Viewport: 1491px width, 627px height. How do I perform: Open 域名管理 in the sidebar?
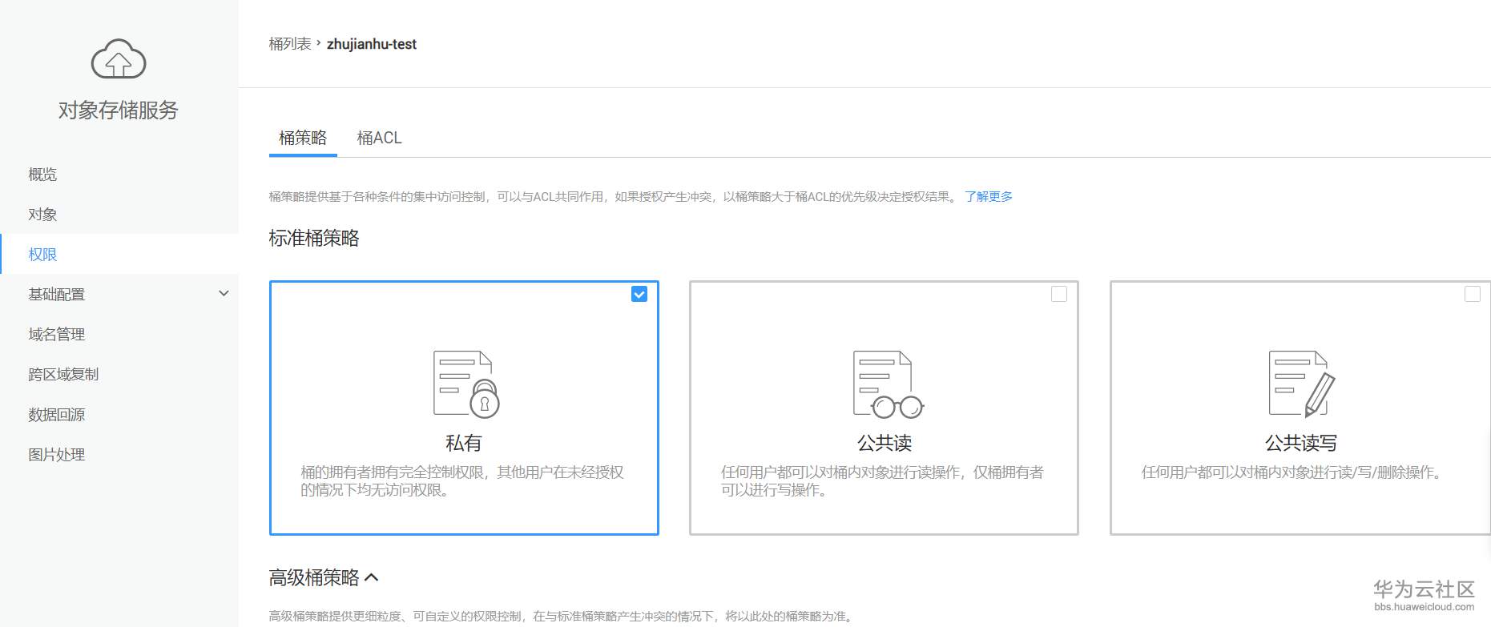click(x=57, y=335)
